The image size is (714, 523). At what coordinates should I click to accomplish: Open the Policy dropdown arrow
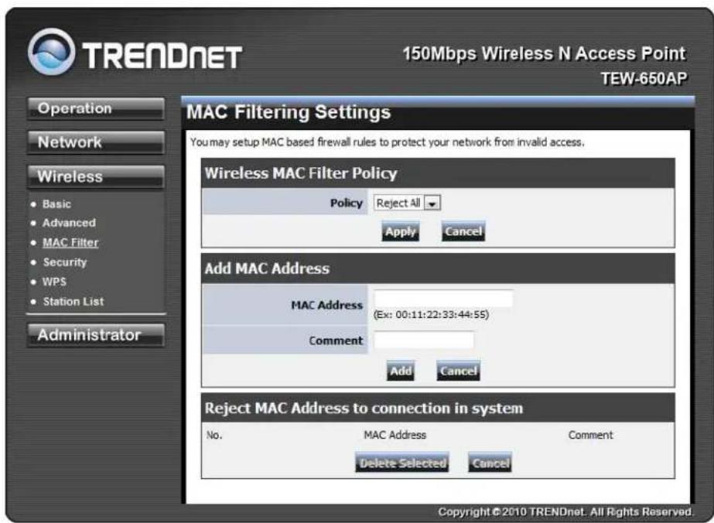pyautogui.click(x=432, y=203)
